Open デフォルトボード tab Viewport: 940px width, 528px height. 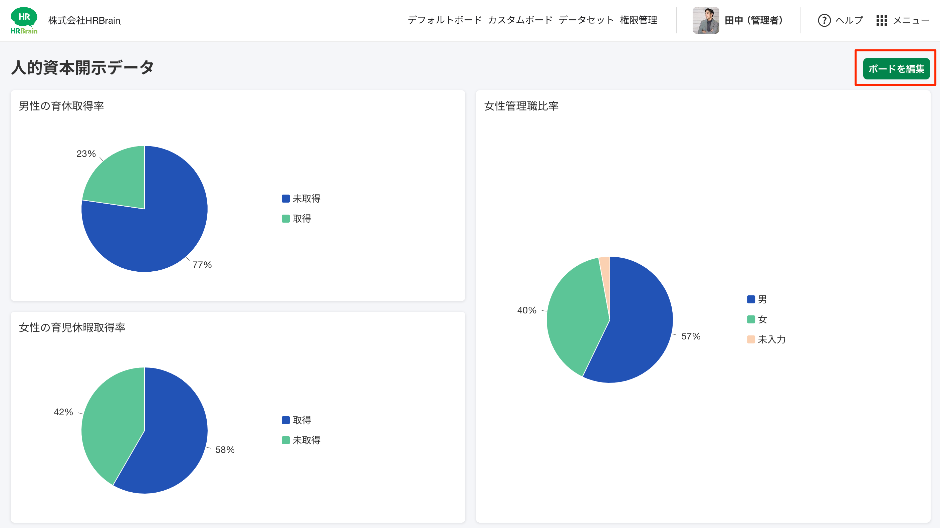pyautogui.click(x=444, y=20)
